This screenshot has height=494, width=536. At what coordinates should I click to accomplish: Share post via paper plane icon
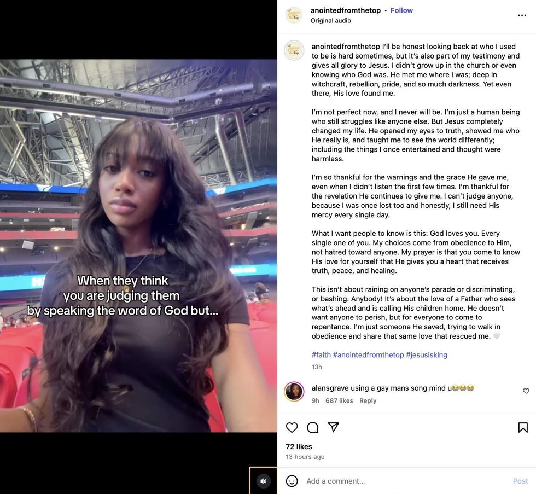tap(333, 427)
